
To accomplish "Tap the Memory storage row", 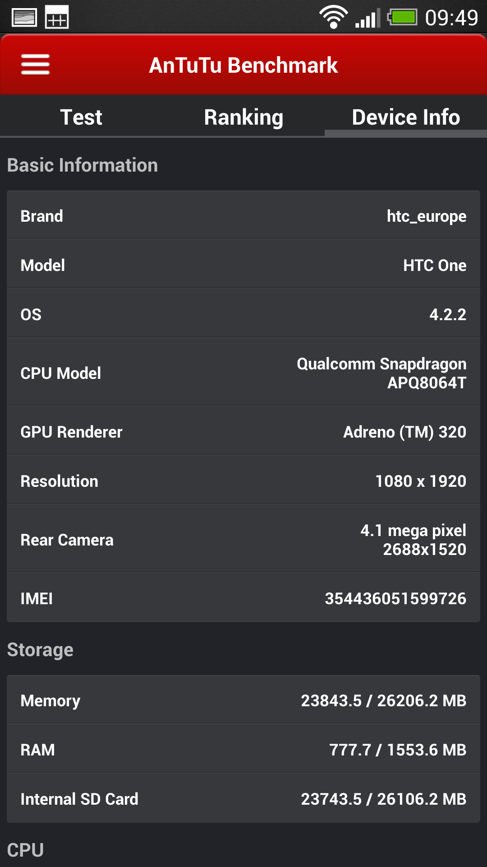I will coord(243,700).
